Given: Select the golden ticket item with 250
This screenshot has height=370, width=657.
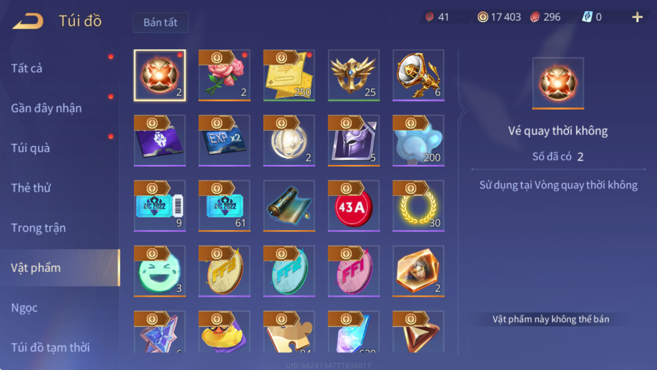Looking at the screenshot, I should click(x=289, y=76).
